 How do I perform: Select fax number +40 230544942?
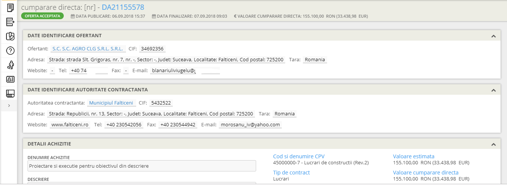click(178, 125)
